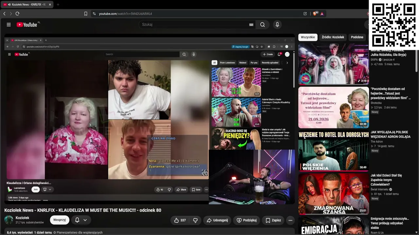419x235 pixels.
Task: Share the video with Udostępnij
Action: pos(217,220)
